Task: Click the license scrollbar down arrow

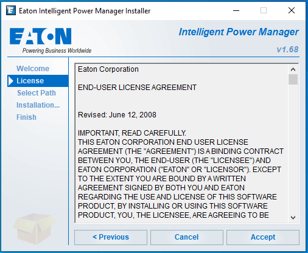Action: pyautogui.click(x=293, y=218)
